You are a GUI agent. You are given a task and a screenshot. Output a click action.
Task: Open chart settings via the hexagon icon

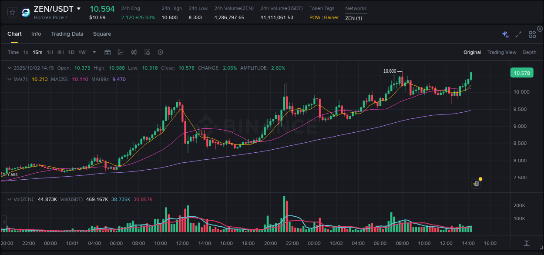160,52
